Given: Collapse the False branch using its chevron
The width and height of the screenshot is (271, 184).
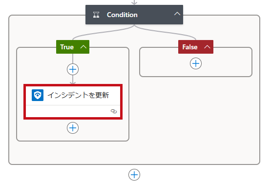Looking at the screenshot, I should [207, 47].
